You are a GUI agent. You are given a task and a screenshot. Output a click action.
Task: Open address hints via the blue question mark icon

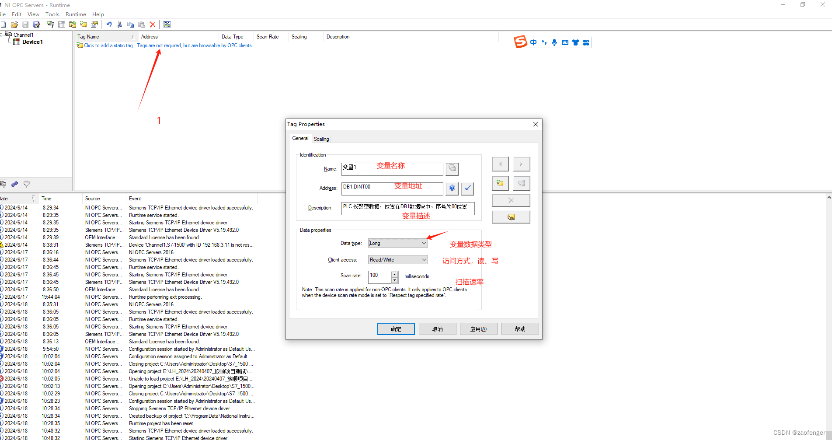pyautogui.click(x=452, y=189)
